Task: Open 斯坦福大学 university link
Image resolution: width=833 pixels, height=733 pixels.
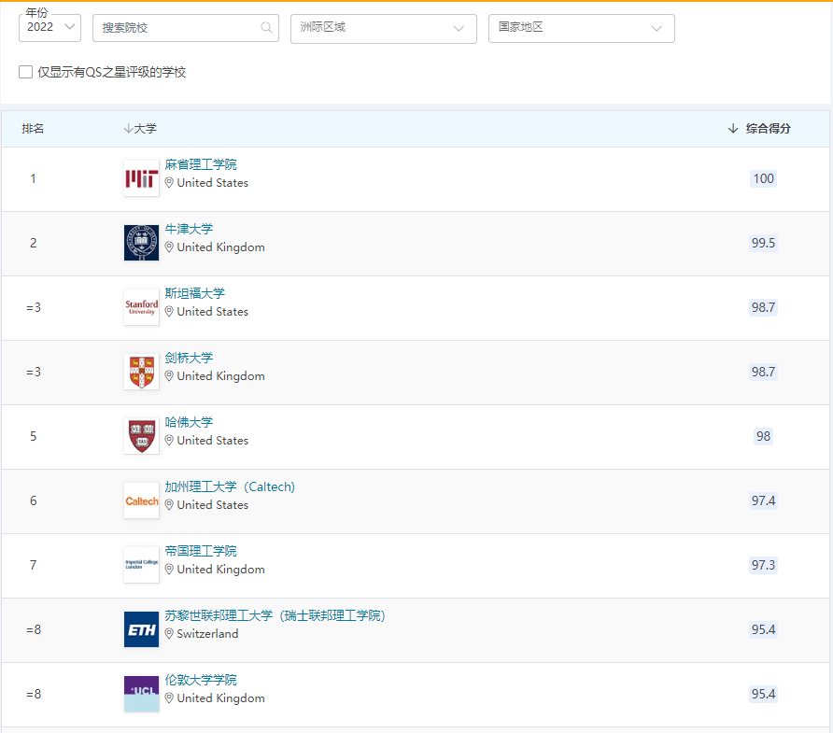Action: click(194, 293)
